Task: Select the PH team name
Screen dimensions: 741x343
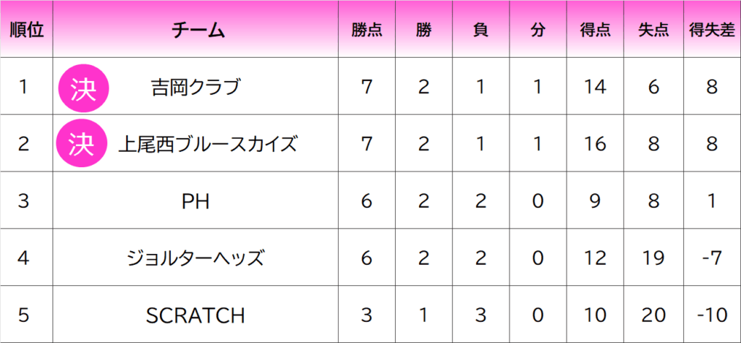Action: [x=196, y=201]
